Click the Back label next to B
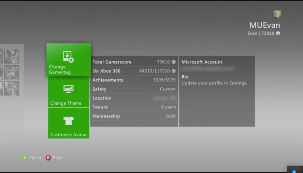The height and width of the screenshot is (173, 303). point(58,158)
